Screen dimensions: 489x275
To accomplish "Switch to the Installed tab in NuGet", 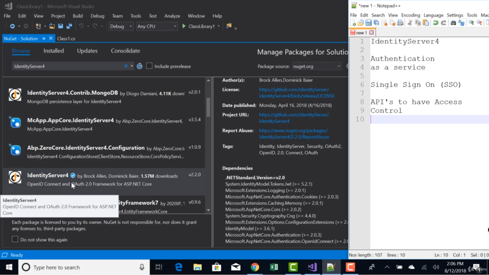I will coord(54,50).
